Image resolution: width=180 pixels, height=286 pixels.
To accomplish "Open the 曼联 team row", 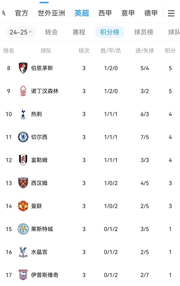I will tap(90, 206).
